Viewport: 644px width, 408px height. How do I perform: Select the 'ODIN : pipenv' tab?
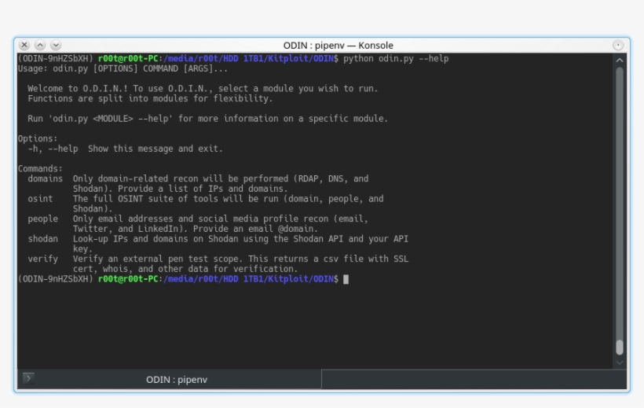coord(169,379)
